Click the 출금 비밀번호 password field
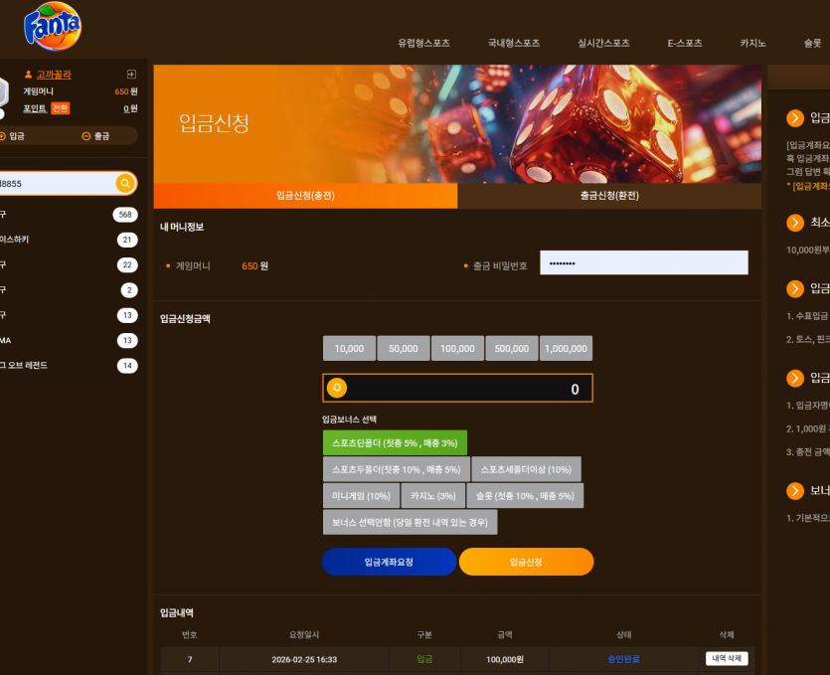Image resolution: width=830 pixels, height=675 pixels. click(x=644, y=262)
